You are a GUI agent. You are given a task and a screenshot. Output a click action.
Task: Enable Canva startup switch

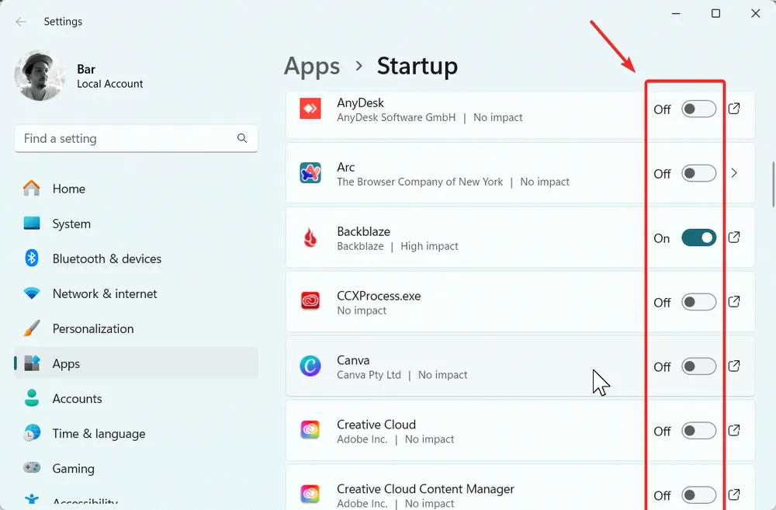pos(699,366)
